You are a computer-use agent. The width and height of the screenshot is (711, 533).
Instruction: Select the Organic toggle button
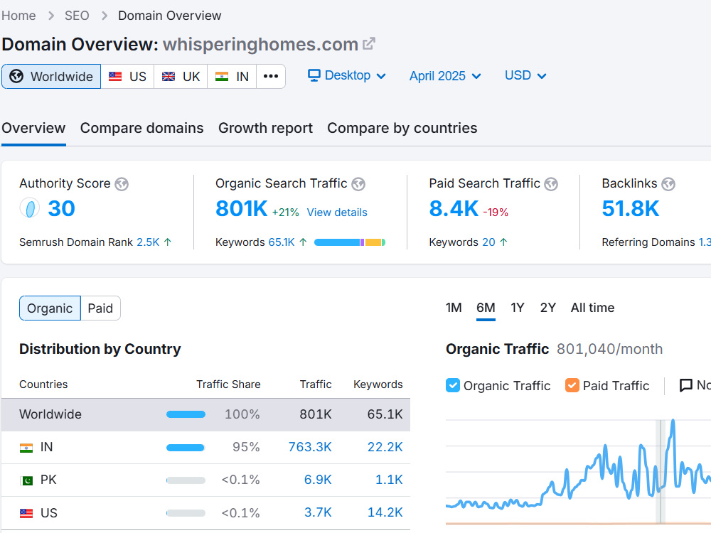50,308
